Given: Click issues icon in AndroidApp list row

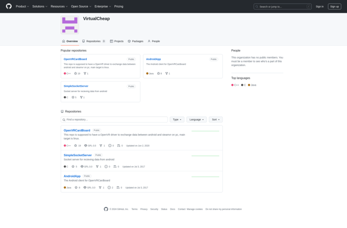Looking at the screenshot, I should click(109, 187).
